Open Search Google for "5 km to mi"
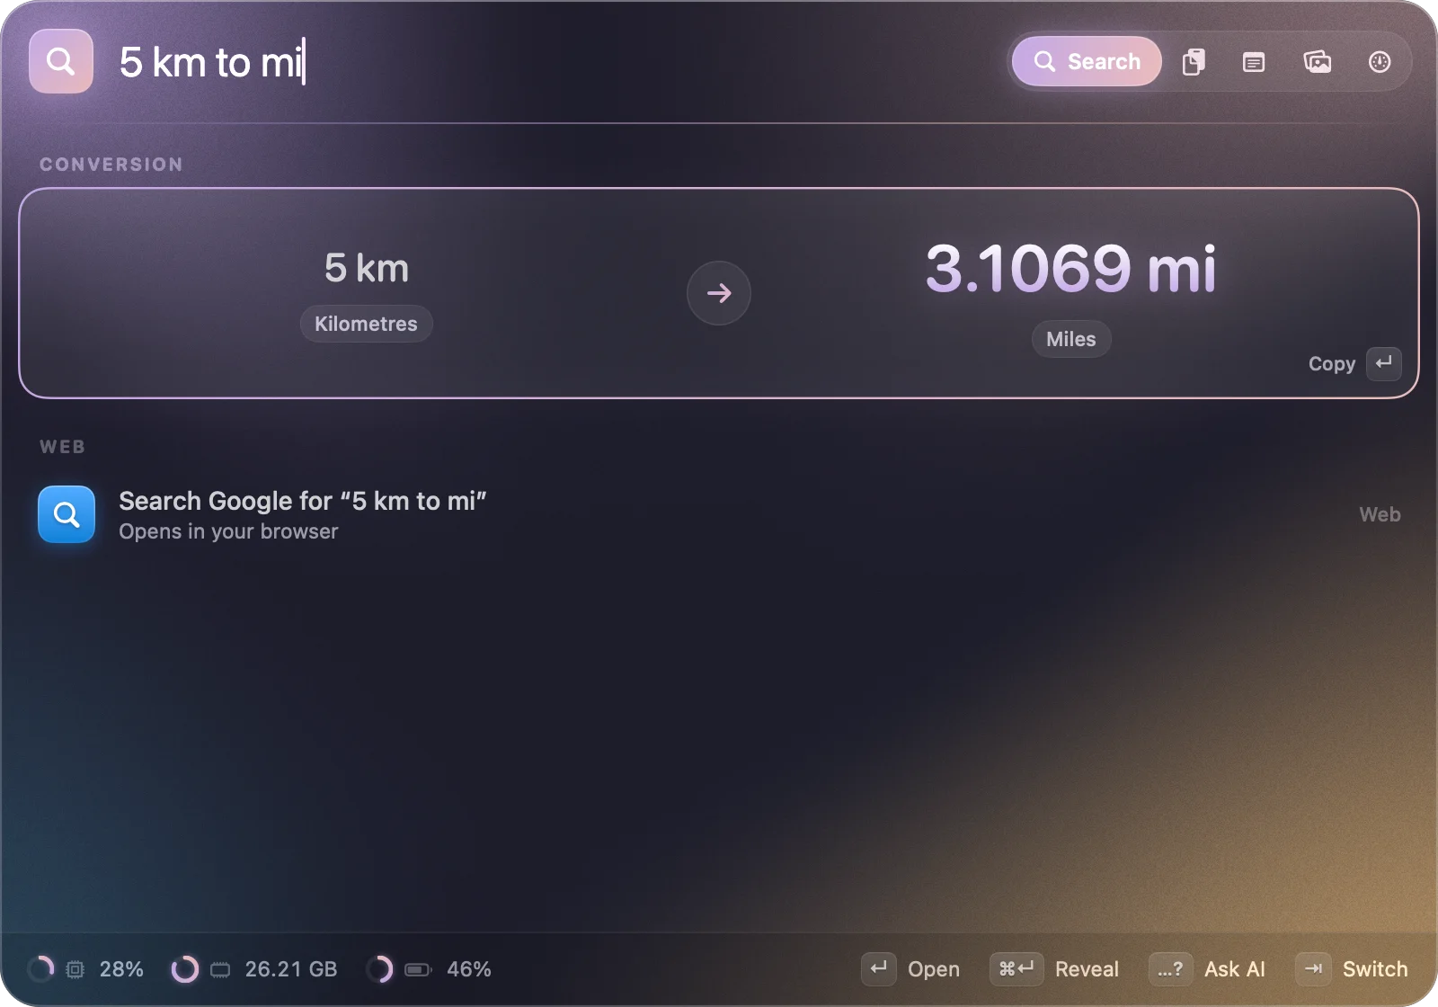 pyautogui.click(x=719, y=514)
